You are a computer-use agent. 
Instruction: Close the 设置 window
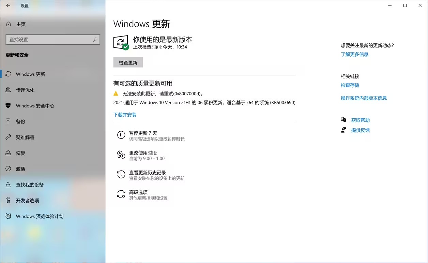(420, 5)
